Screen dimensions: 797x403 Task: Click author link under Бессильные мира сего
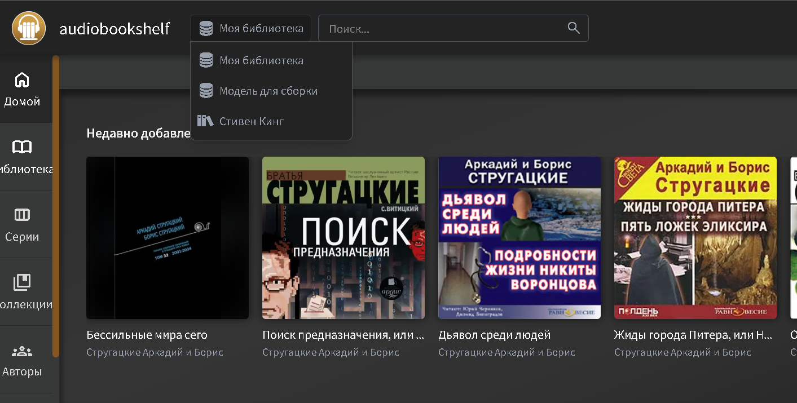pos(155,352)
